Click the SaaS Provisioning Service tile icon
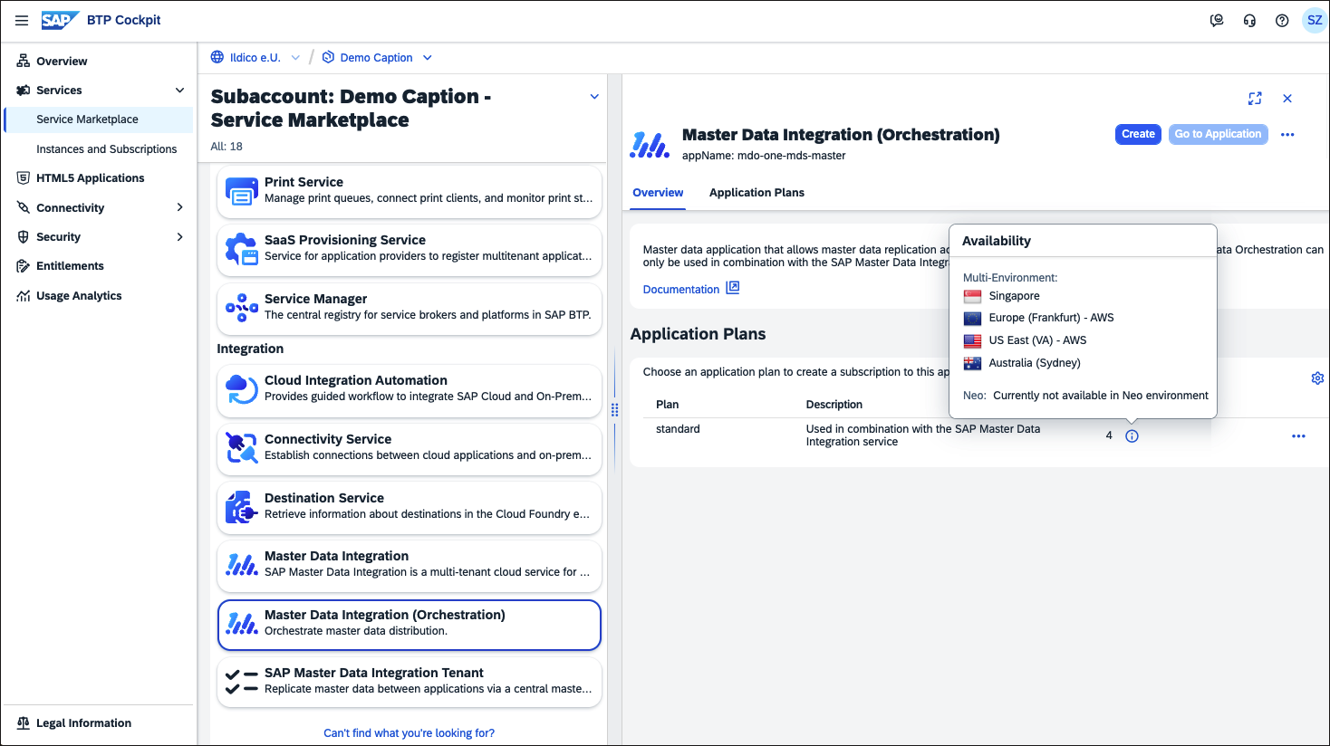This screenshot has width=1330, height=746. point(242,249)
